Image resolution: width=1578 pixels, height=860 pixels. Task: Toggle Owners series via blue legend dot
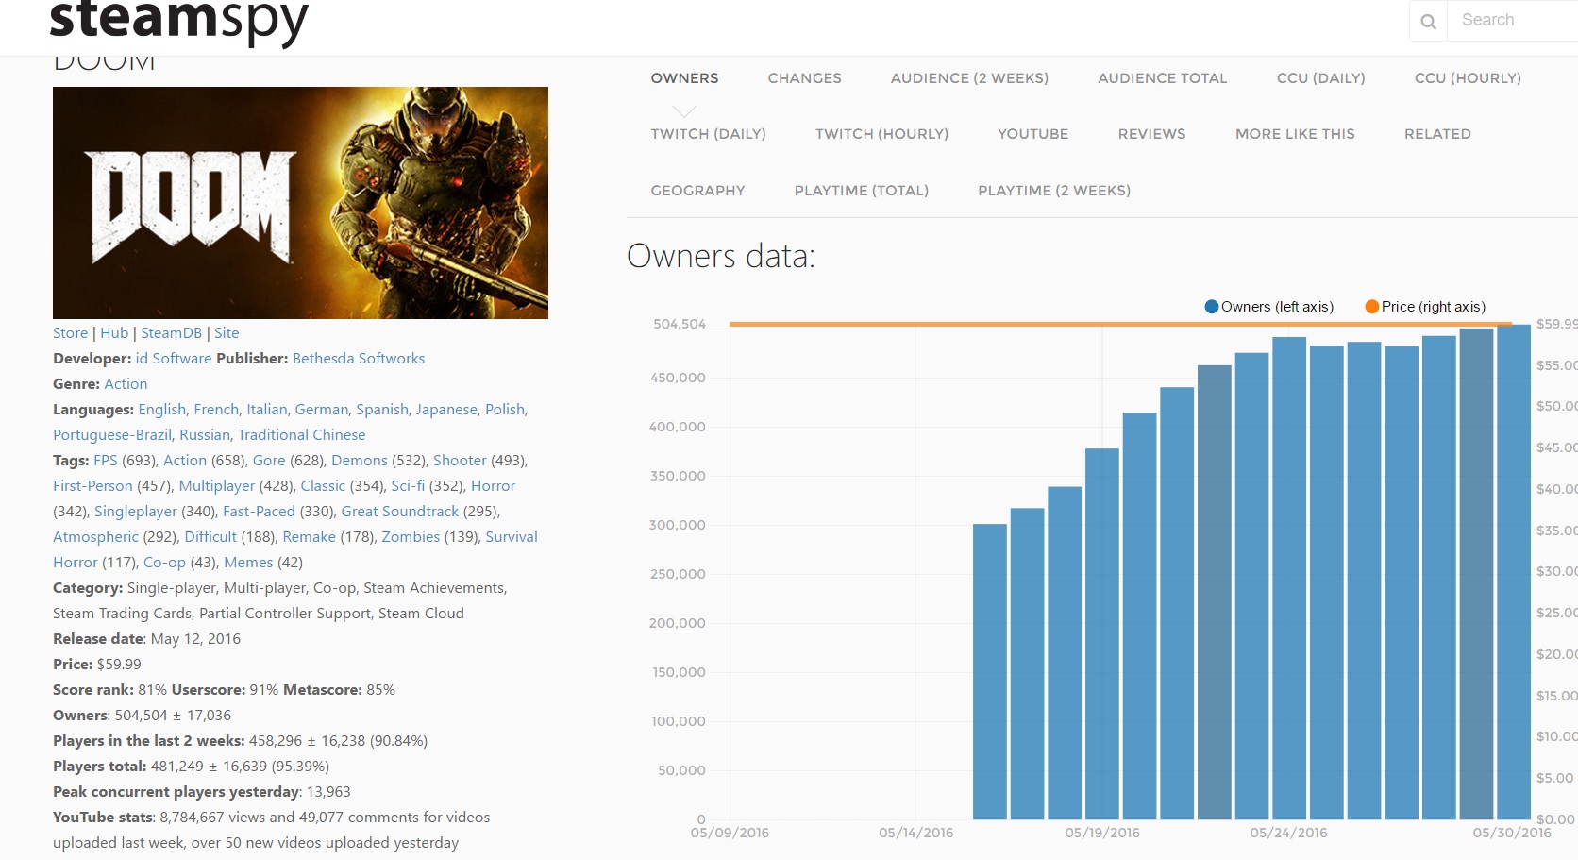click(1212, 307)
